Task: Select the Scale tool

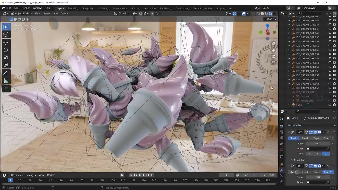Action: click(6, 57)
